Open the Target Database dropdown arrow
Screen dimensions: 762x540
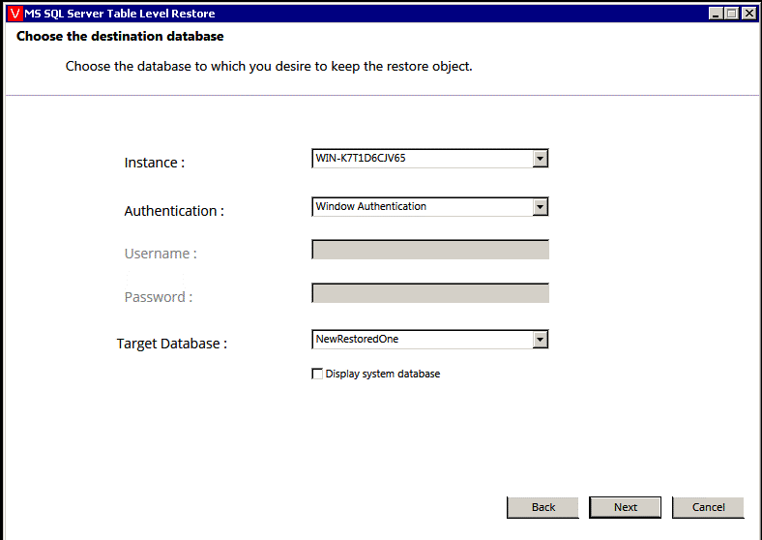[x=540, y=340]
